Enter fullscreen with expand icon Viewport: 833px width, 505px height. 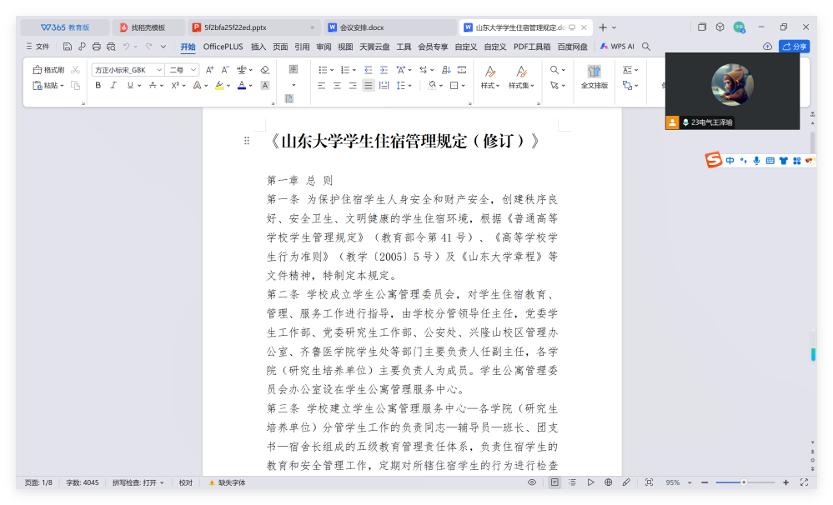coord(805,482)
